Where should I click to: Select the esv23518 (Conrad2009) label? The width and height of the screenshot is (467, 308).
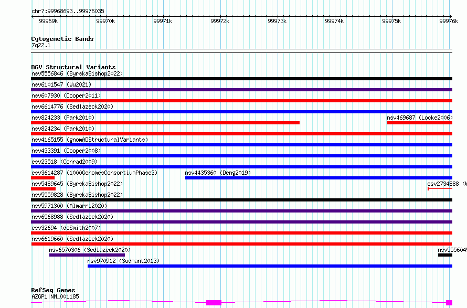[x=65, y=162]
